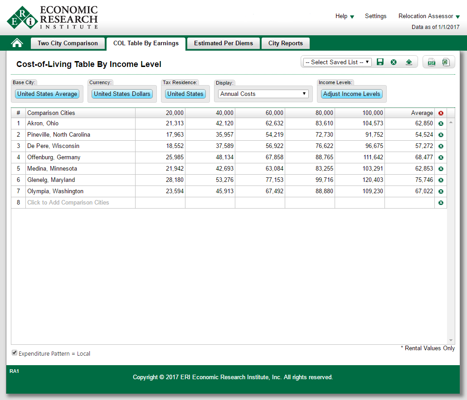Select Offenburg, Germany city cell
The image size is (467, 400).
[x=80, y=157]
